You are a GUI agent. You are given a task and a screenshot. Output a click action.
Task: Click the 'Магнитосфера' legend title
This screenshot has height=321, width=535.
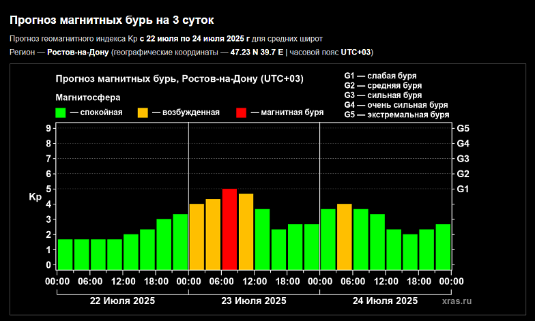click(x=88, y=97)
